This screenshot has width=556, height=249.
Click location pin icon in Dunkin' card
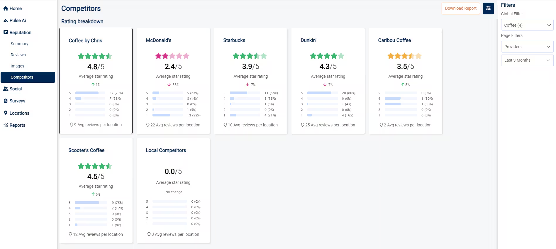click(303, 125)
